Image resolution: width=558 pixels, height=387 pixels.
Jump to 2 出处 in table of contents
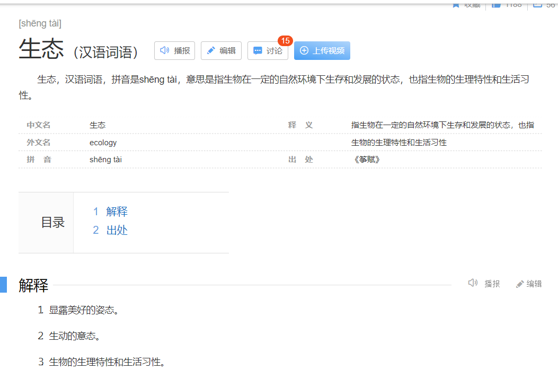tap(110, 230)
